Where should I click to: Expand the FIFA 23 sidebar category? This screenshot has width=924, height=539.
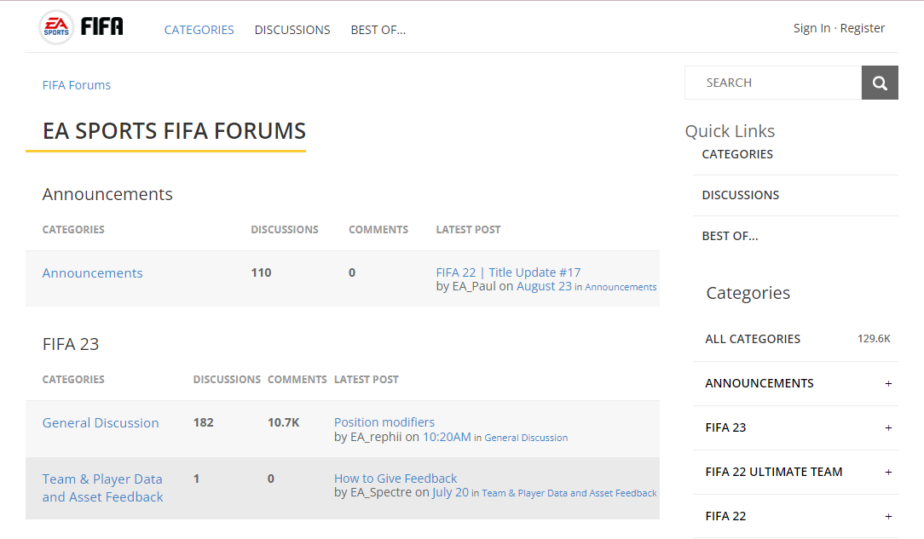pos(888,427)
